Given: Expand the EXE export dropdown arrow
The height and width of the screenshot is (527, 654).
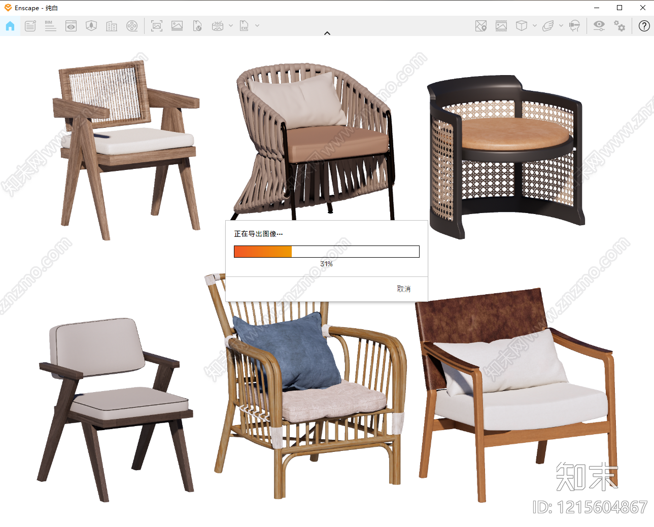Looking at the screenshot, I should pyautogui.click(x=257, y=26).
